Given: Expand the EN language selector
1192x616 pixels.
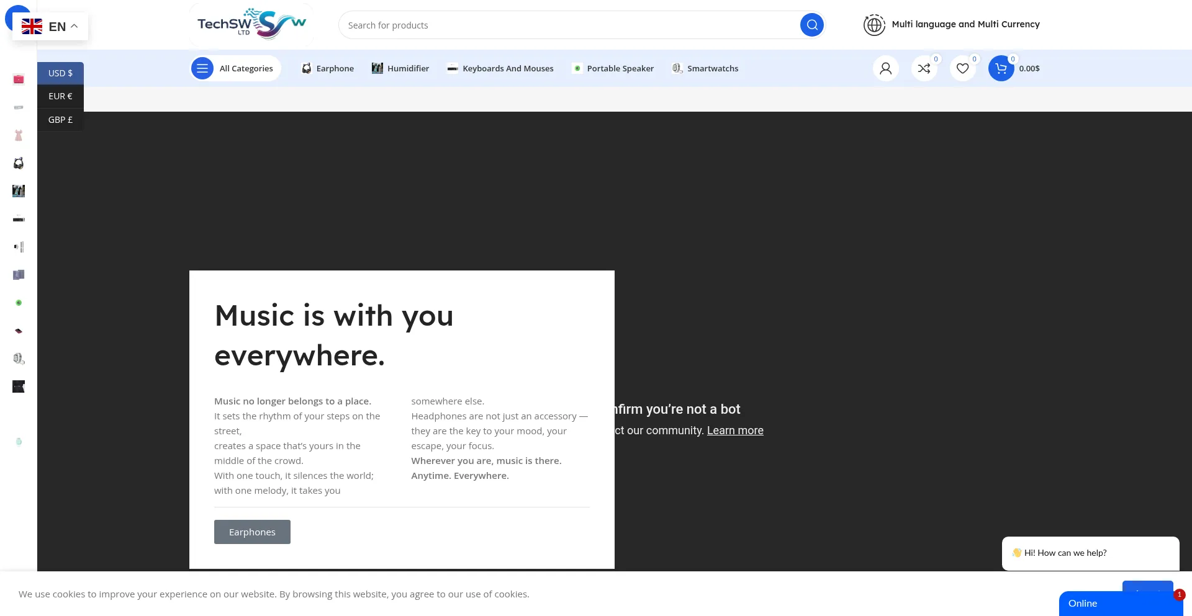Looking at the screenshot, I should pos(50,27).
